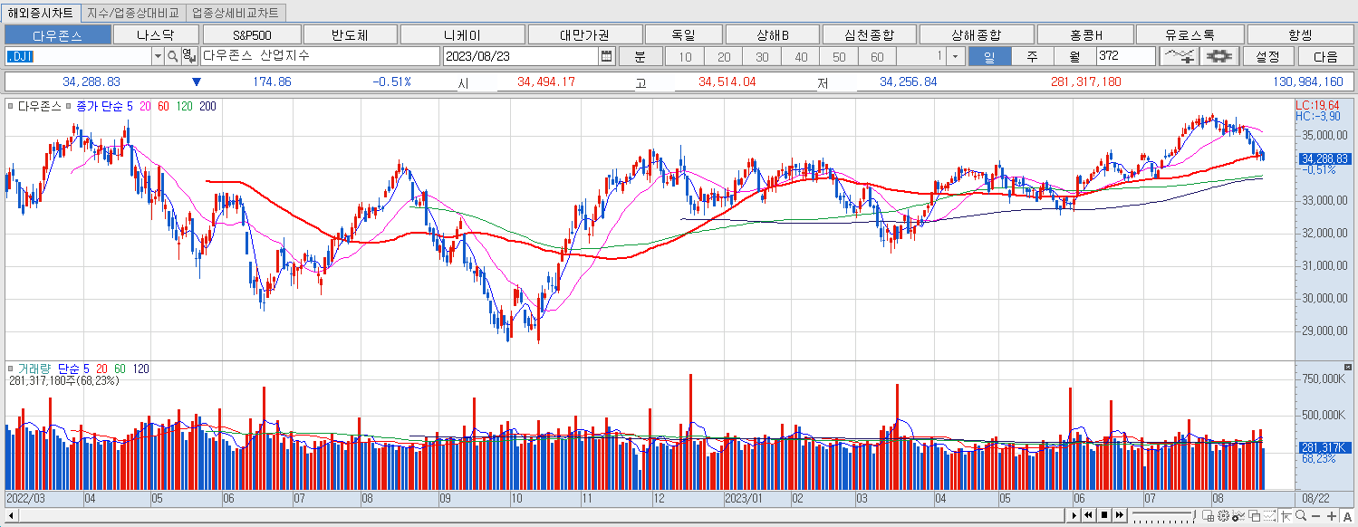The width and height of the screenshot is (1358, 527).
Task: Select the 일 daily period
Action: (x=989, y=56)
